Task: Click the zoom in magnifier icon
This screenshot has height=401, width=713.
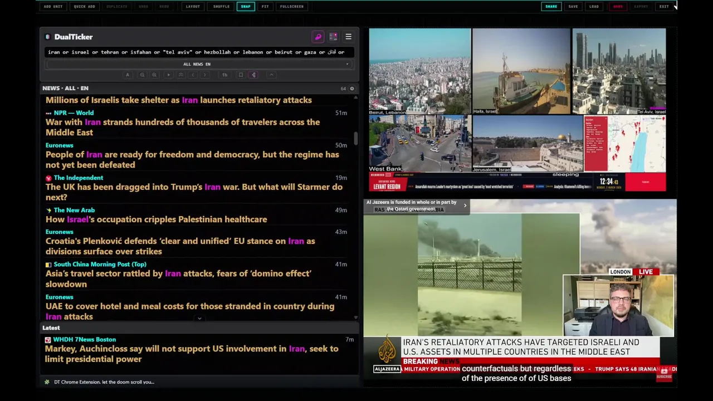Action: click(x=154, y=75)
